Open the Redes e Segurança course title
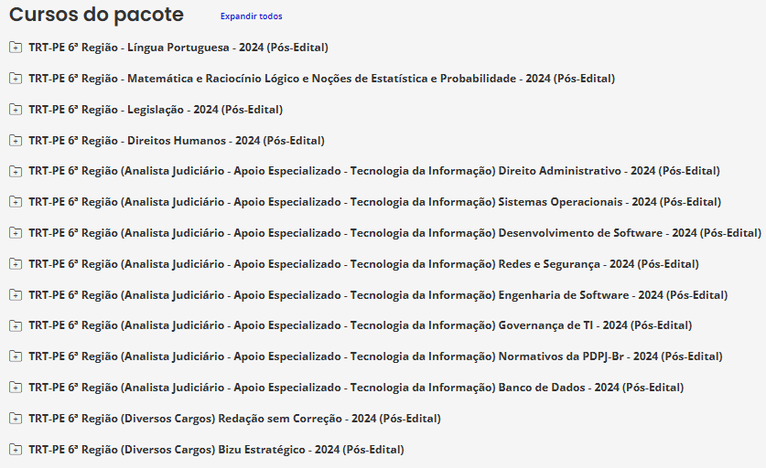The height and width of the screenshot is (468, 766). tap(363, 264)
